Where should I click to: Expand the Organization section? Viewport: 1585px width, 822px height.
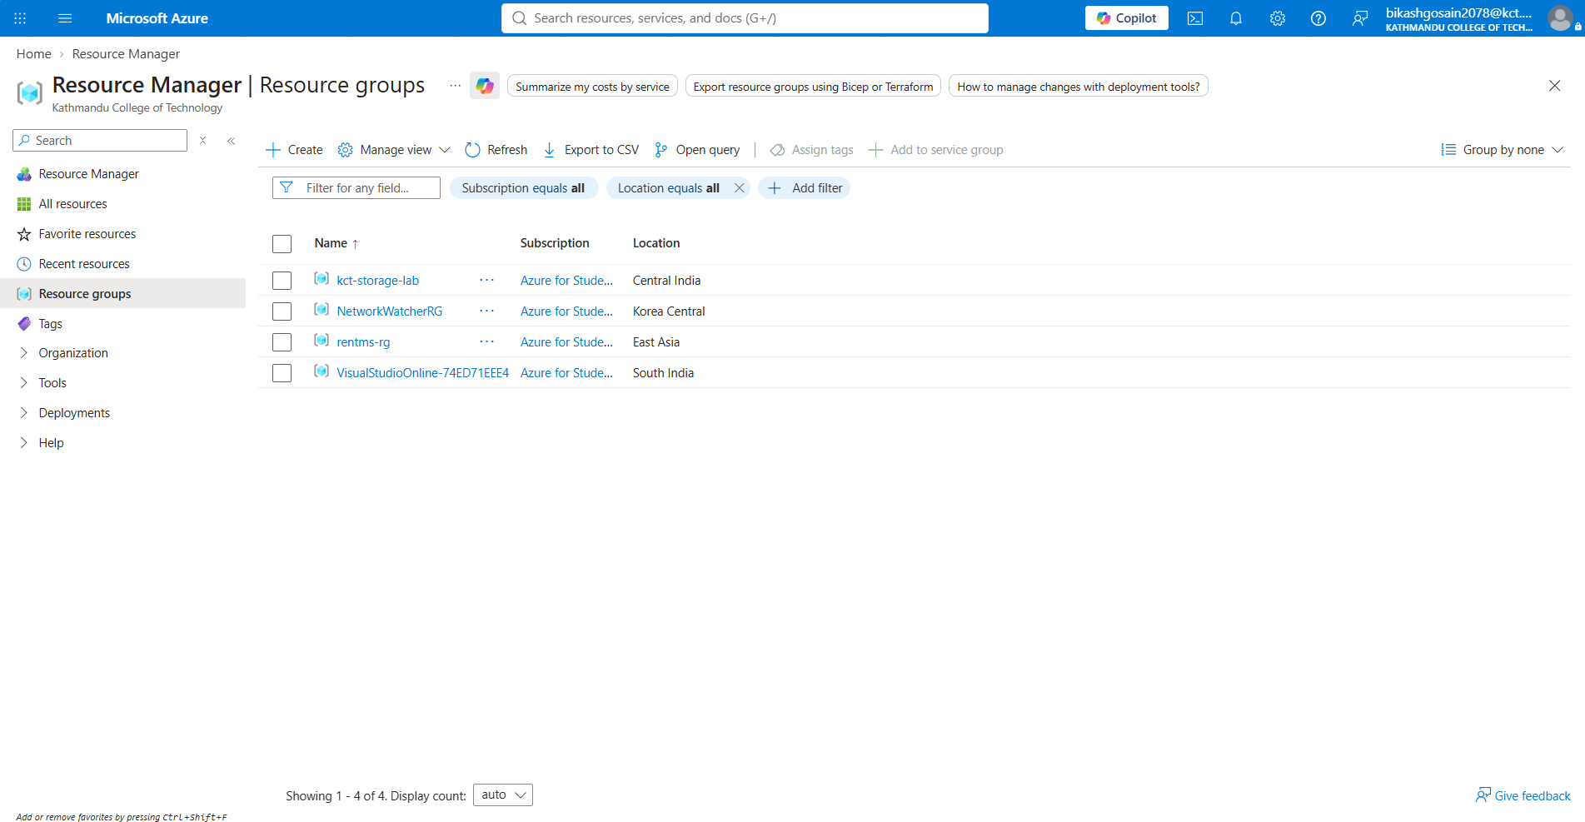tap(23, 353)
